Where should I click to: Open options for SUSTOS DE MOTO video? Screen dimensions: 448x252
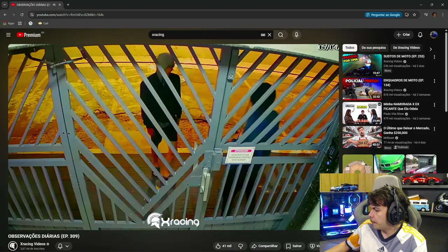click(434, 57)
